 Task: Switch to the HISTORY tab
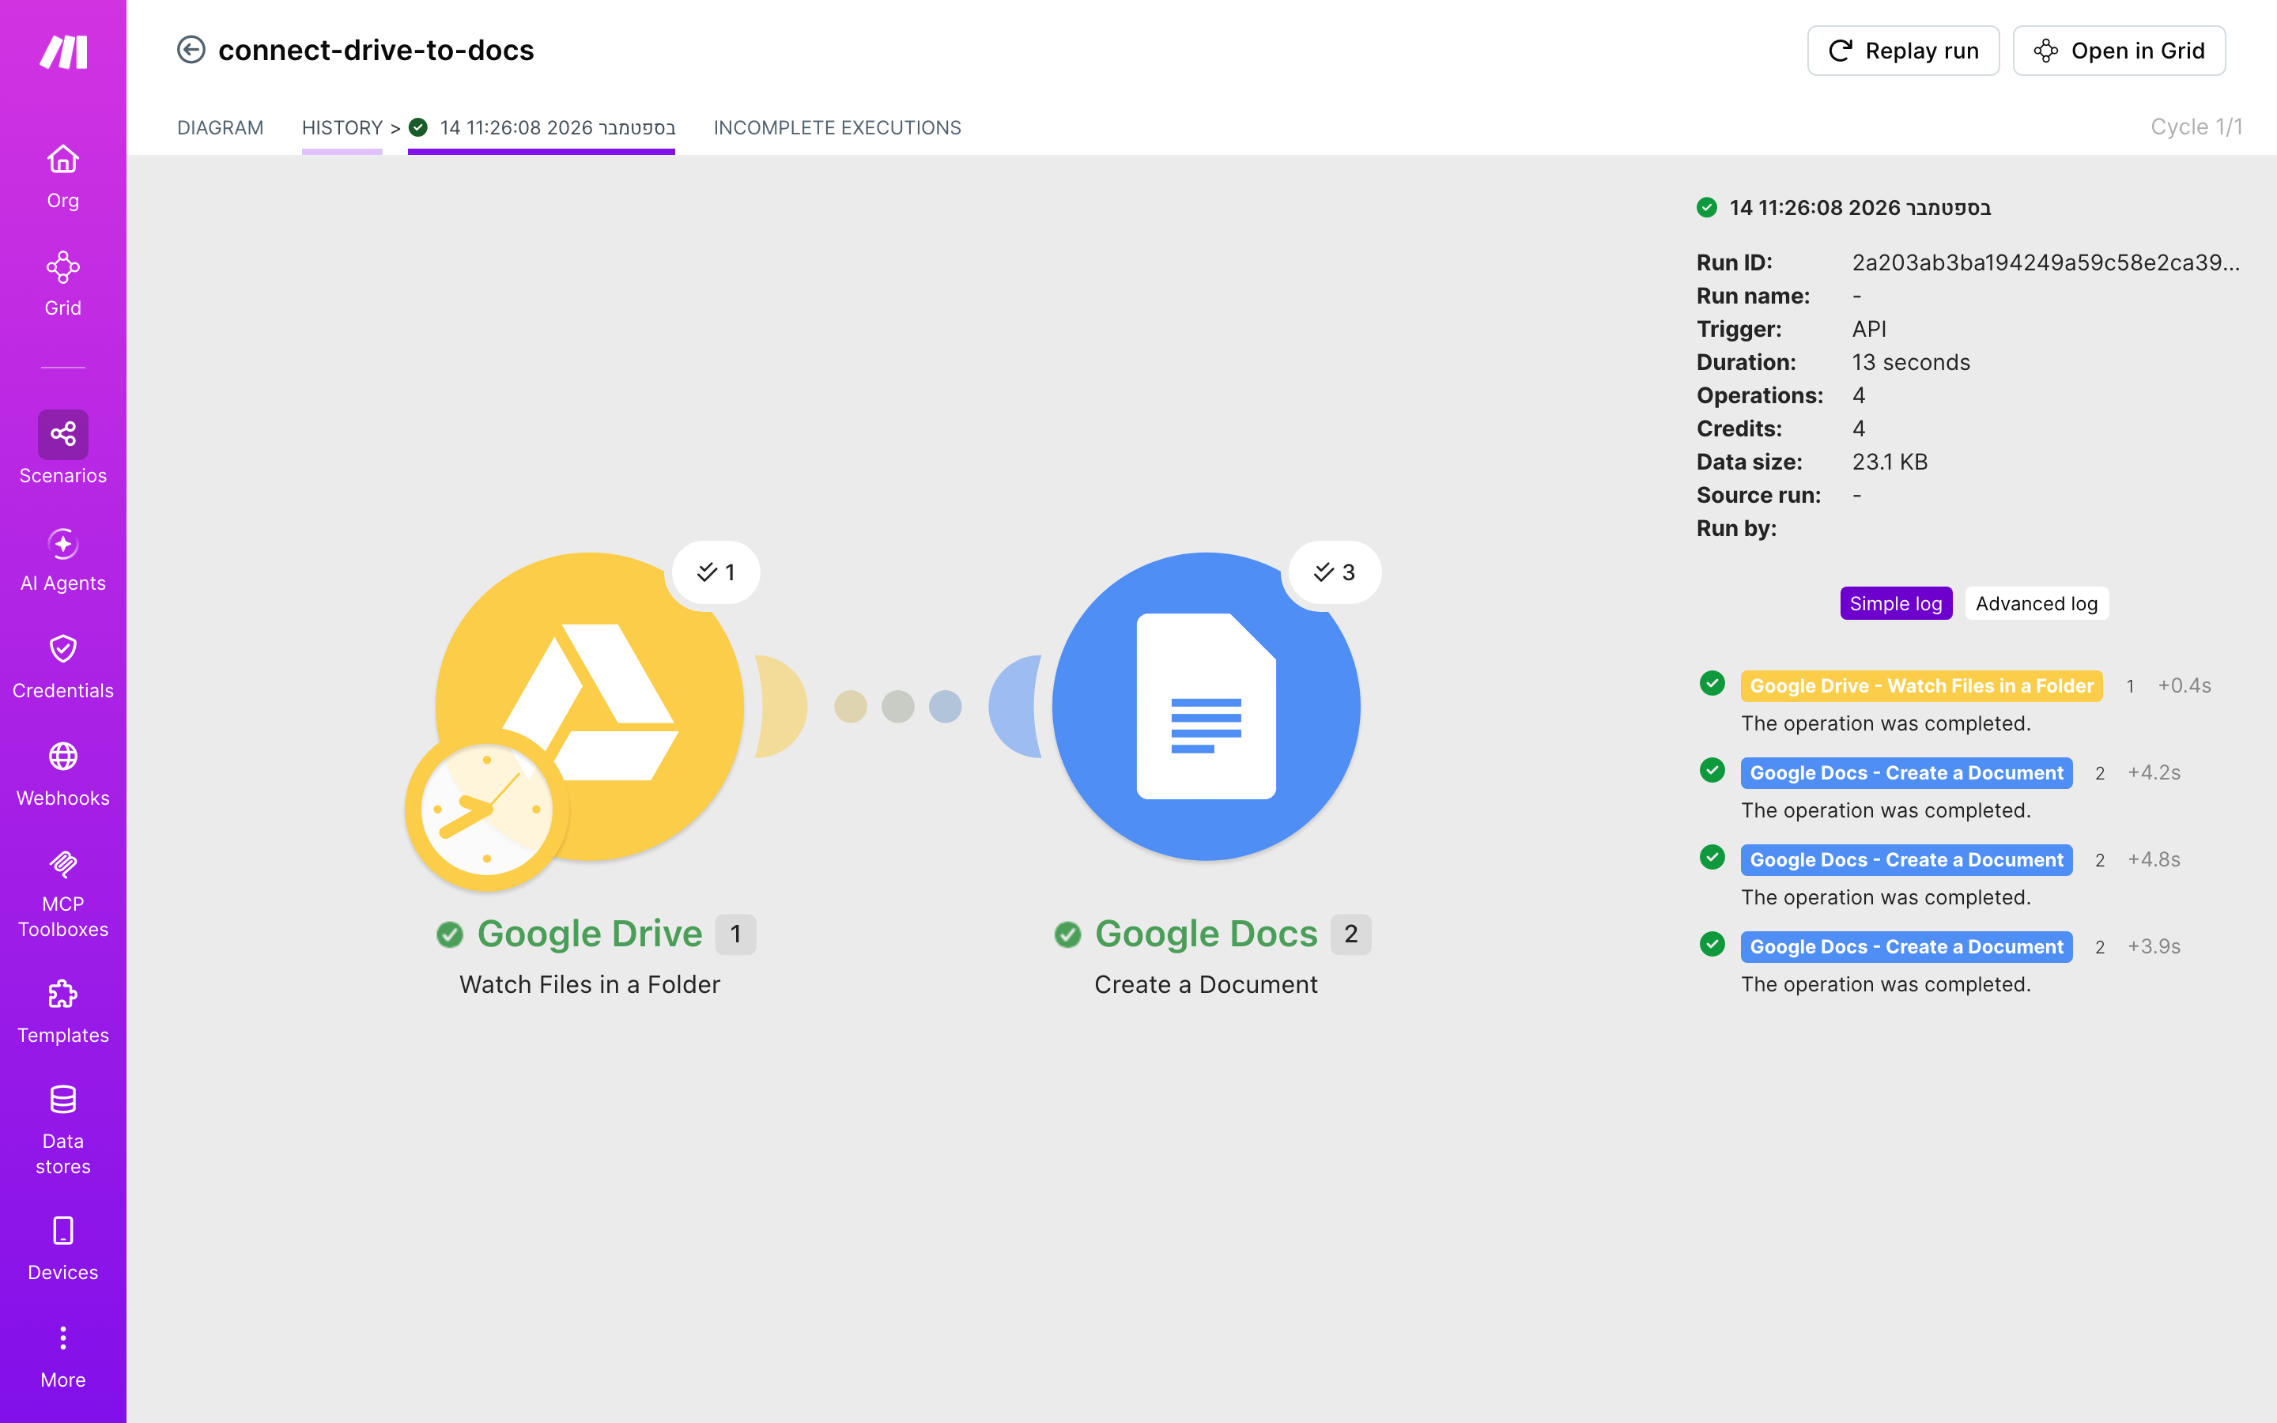pos(342,127)
